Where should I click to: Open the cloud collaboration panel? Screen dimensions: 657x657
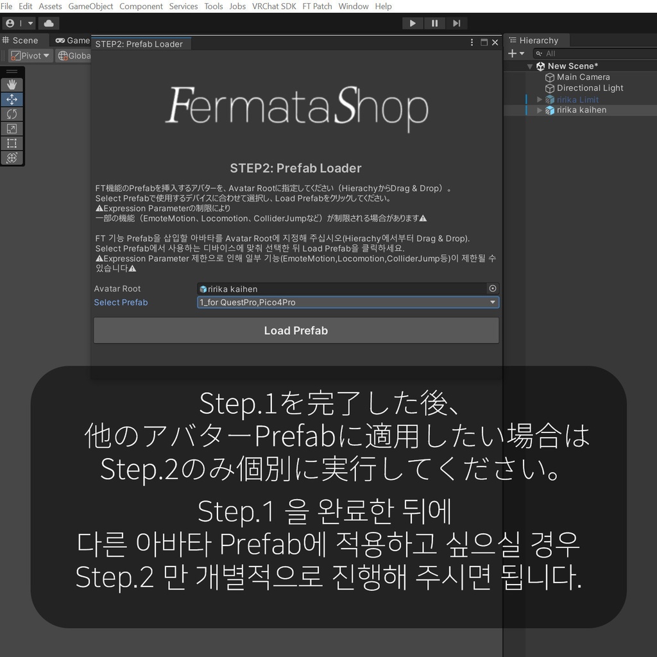(48, 23)
